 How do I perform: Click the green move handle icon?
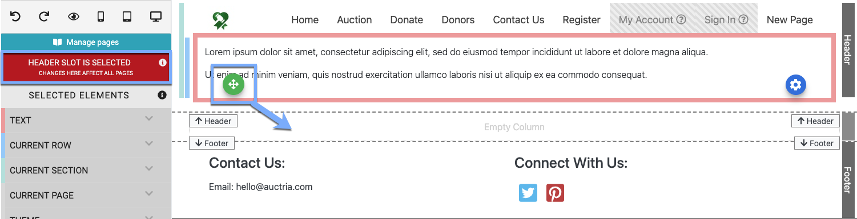(x=233, y=85)
